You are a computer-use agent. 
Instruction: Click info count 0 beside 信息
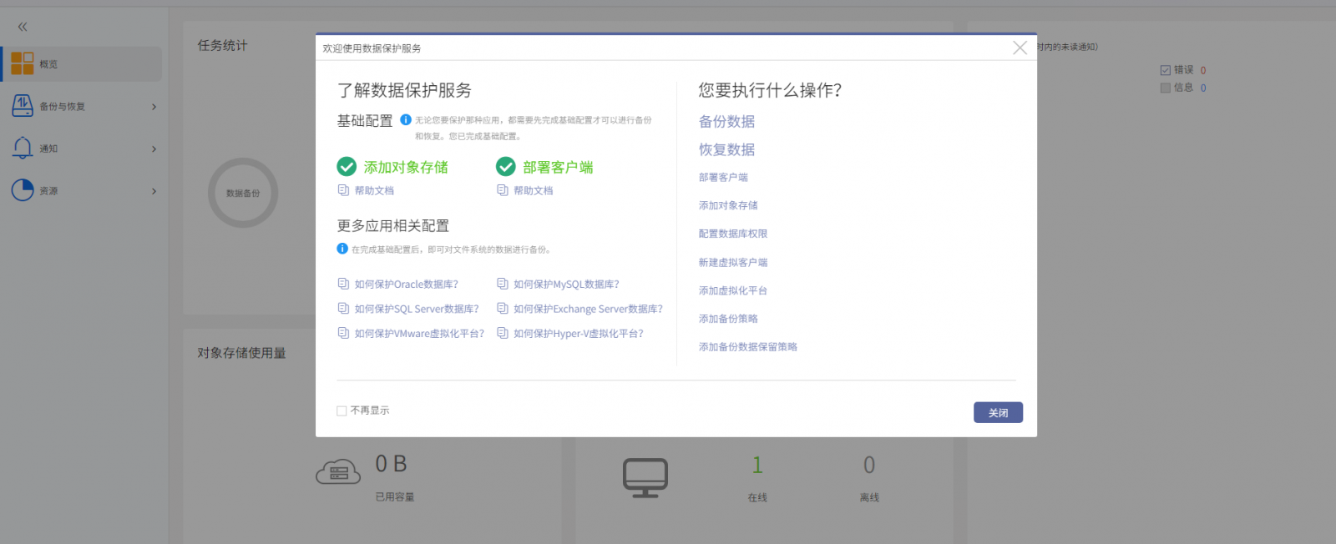click(1203, 88)
